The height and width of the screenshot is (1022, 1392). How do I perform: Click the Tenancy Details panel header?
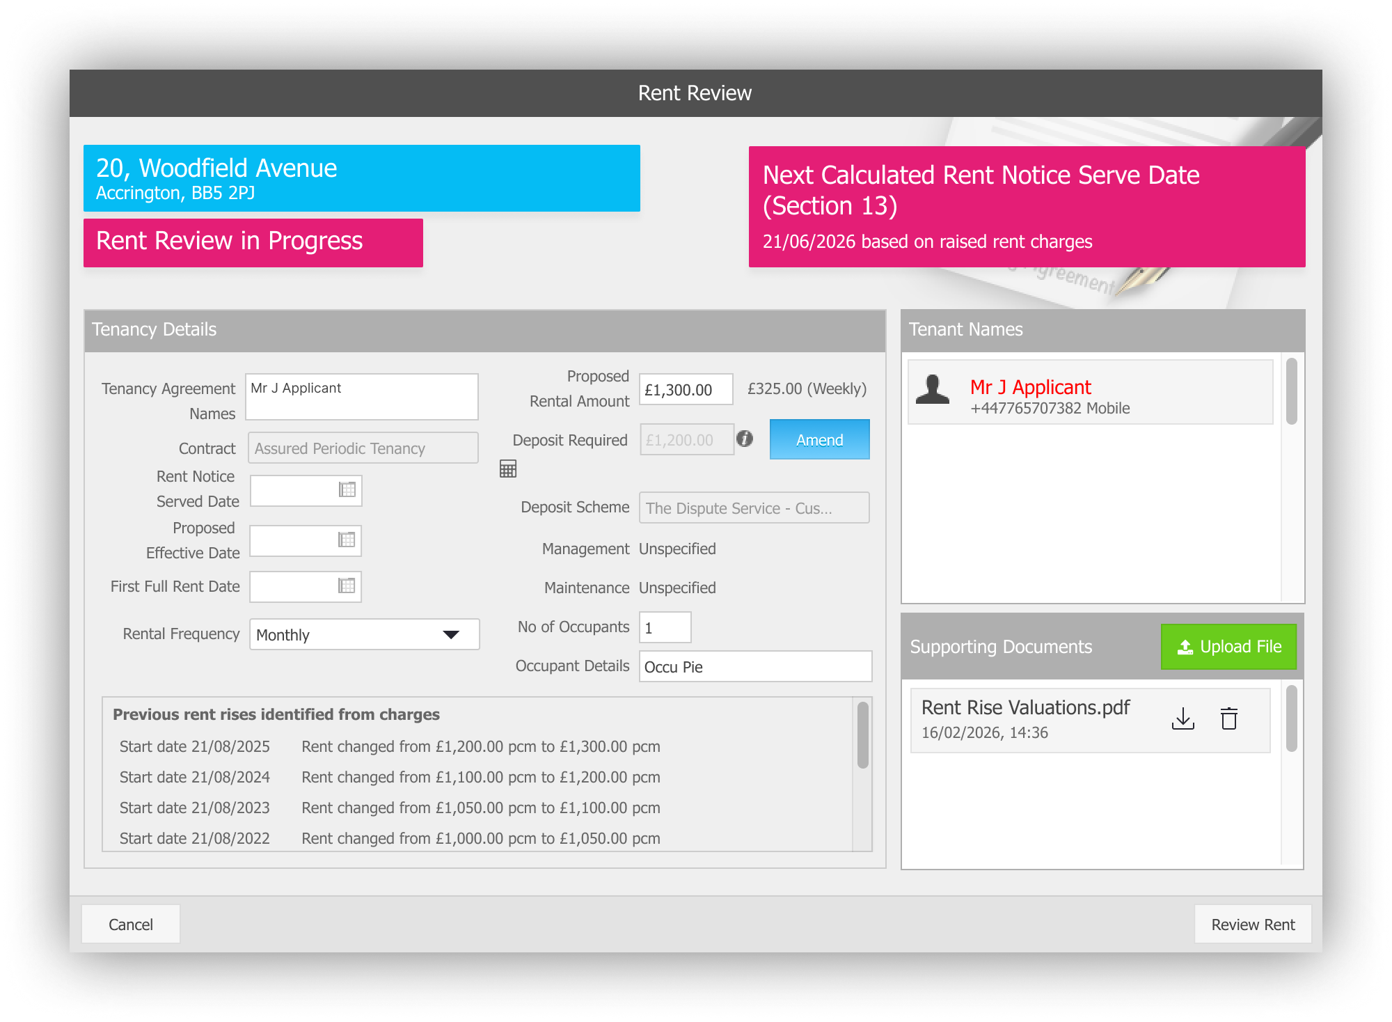click(485, 330)
